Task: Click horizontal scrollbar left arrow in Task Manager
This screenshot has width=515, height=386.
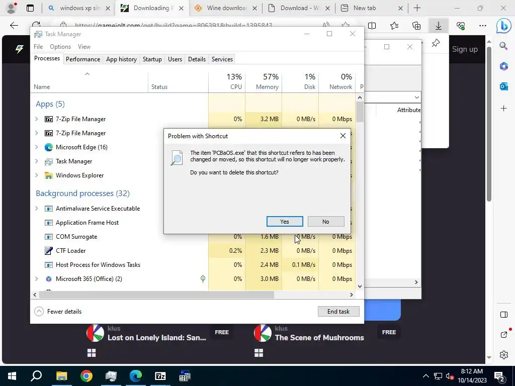Action: 35,295
